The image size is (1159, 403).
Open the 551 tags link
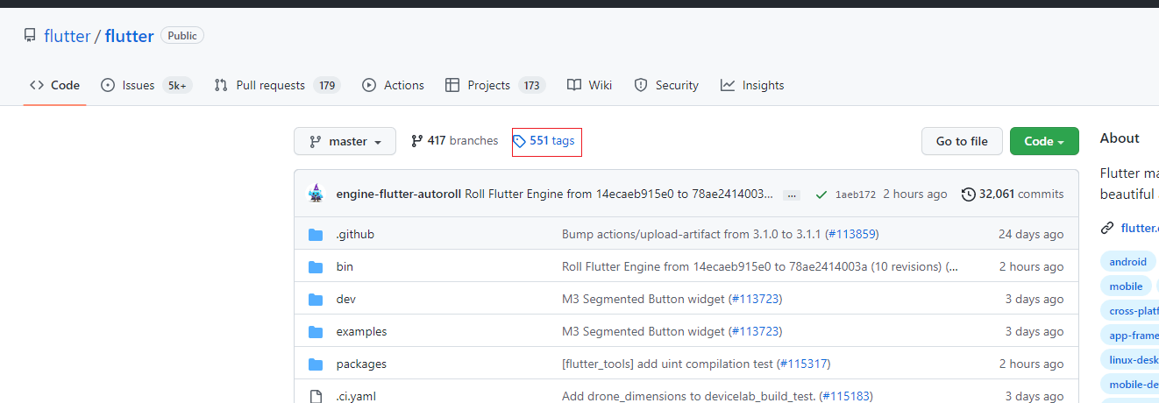tap(544, 140)
